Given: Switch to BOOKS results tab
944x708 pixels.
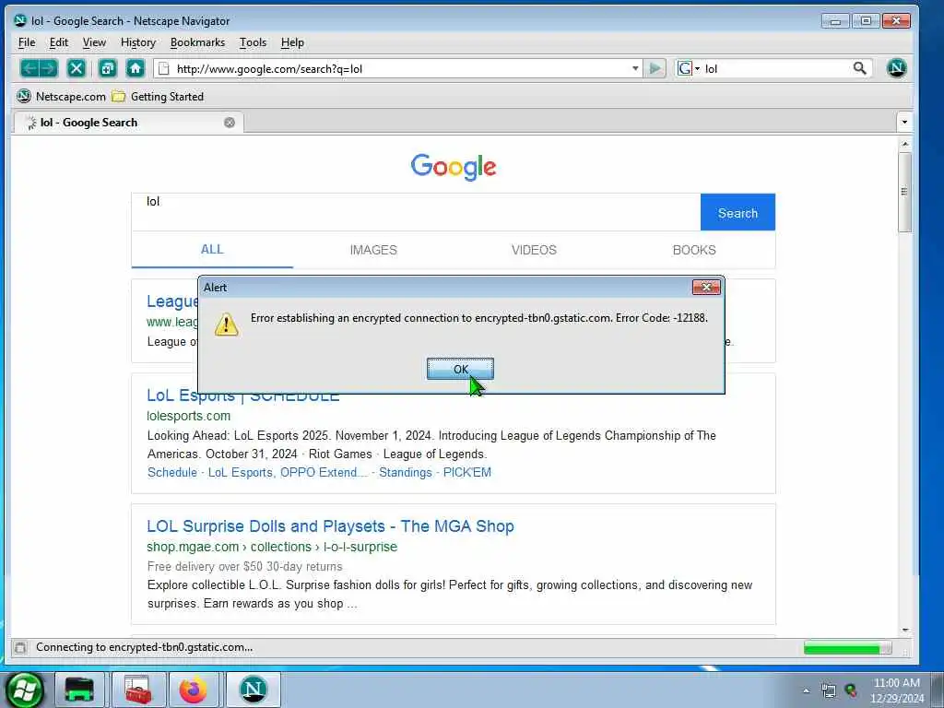Looking at the screenshot, I should pyautogui.click(x=694, y=250).
